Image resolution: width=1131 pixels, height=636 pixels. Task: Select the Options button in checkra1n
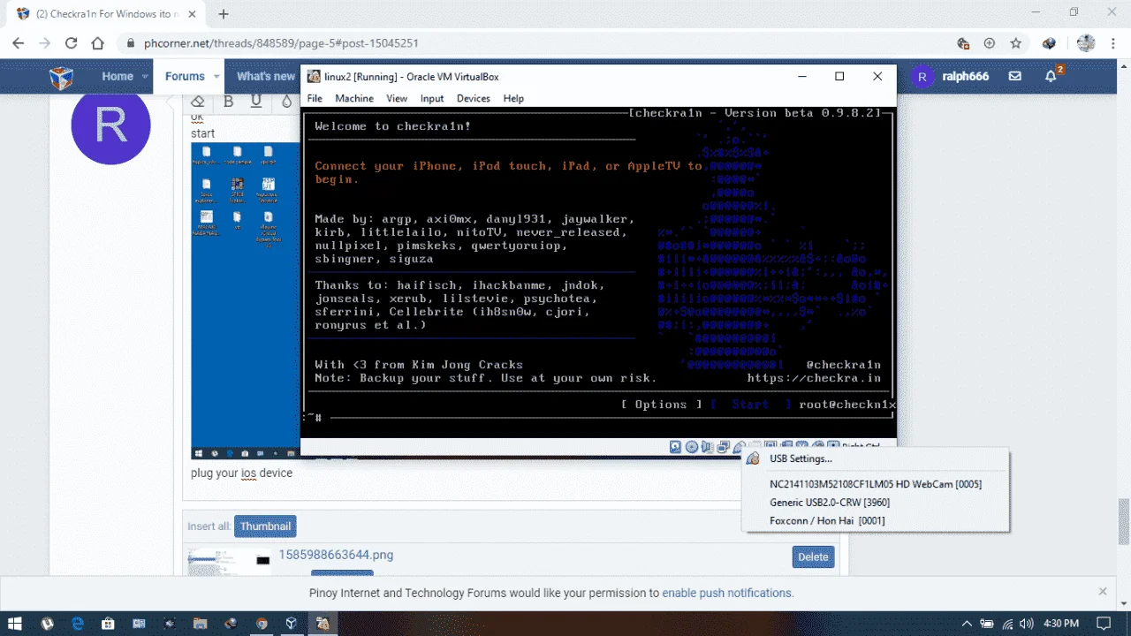(661, 405)
